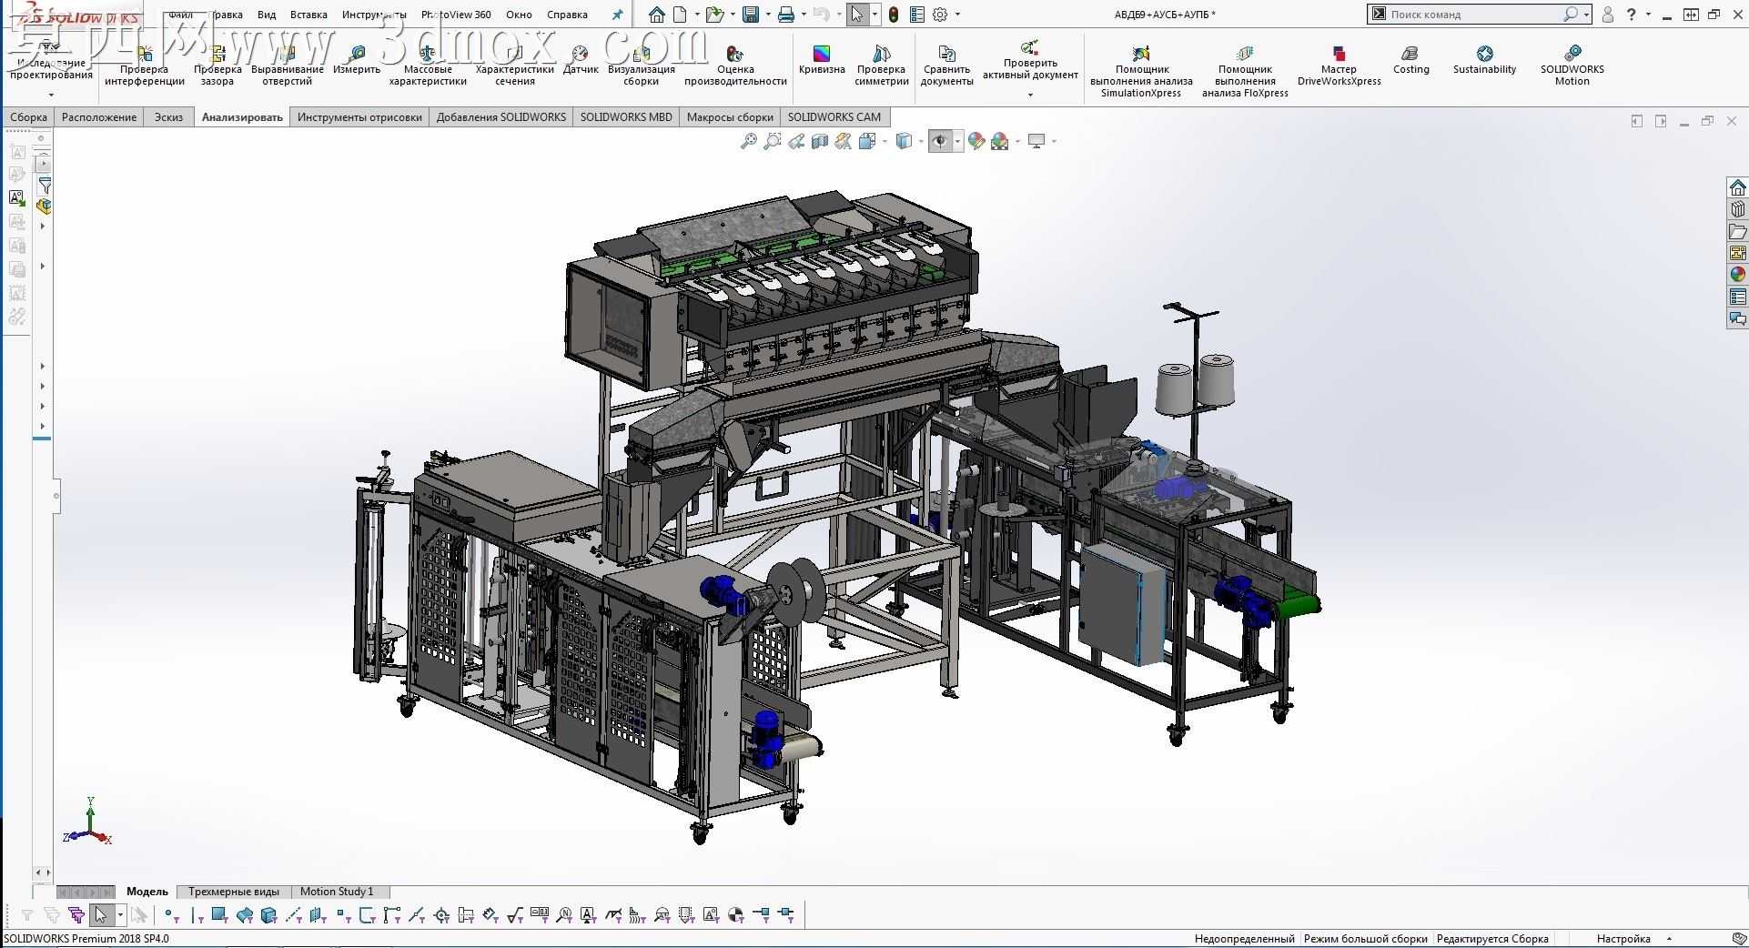This screenshot has height=948, width=1749.
Task: Click the Curvature (Кривизна) tool
Action: (822, 60)
